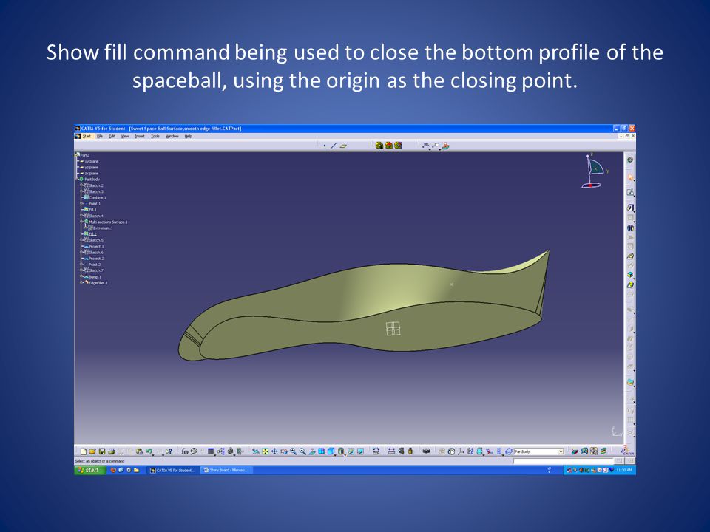This screenshot has height=532, width=710.
Task: Open the Insert menu
Action: pos(140,136)
